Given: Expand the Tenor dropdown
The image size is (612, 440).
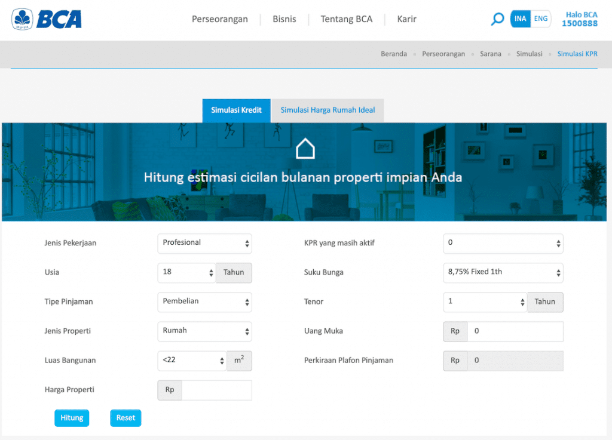Looking at the screenshot, I should coord(485,301).
